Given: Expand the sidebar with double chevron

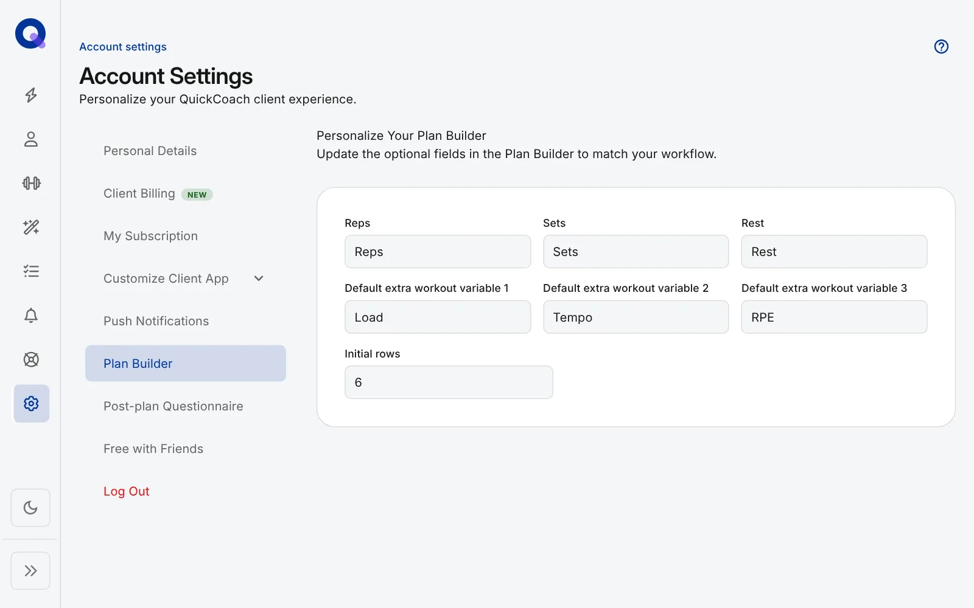Looking at the screenshot, I should pos(30,570).
